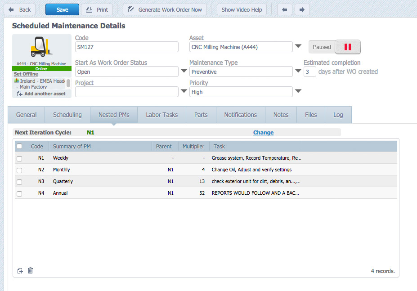417x291 pixels.
Task: Click the Change link for iteration cycle
Action: point(263,132)
